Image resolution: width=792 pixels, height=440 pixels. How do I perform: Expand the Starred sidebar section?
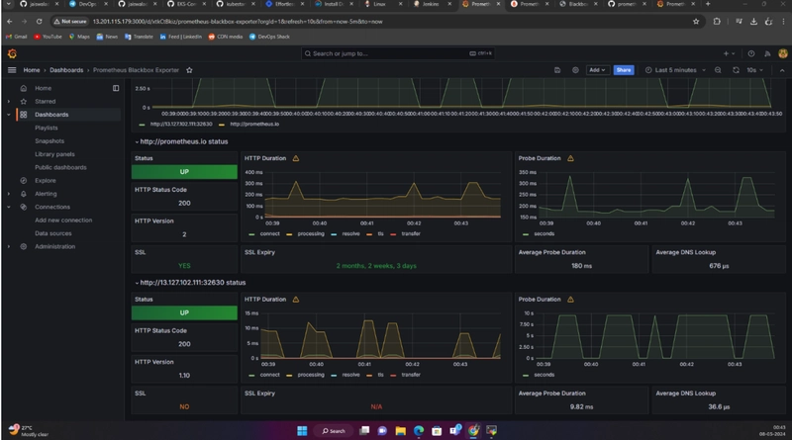tap(9, 102)
